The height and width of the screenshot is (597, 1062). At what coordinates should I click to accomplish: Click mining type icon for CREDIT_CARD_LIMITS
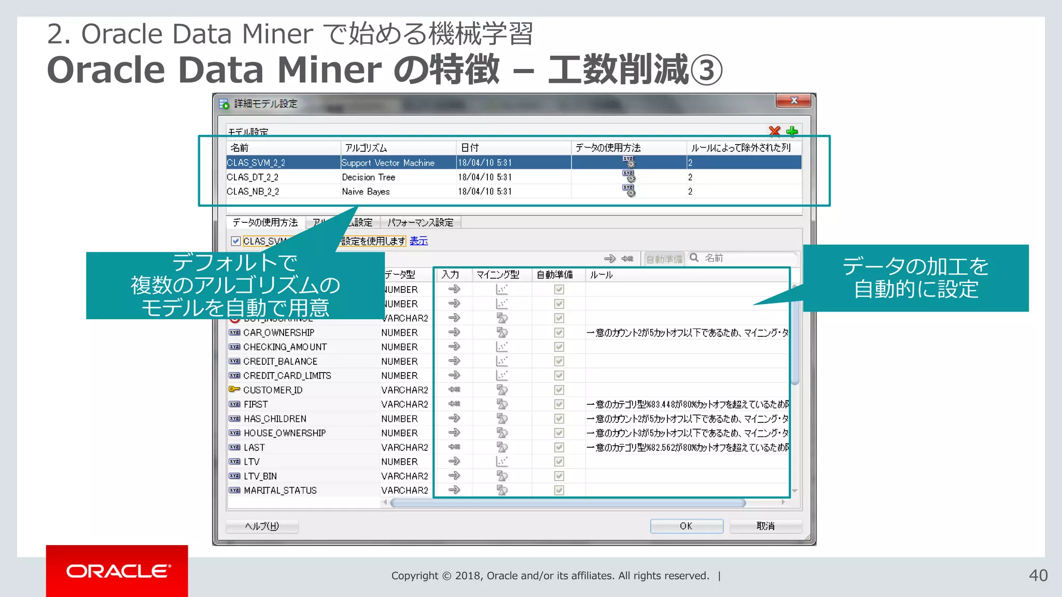502,375
